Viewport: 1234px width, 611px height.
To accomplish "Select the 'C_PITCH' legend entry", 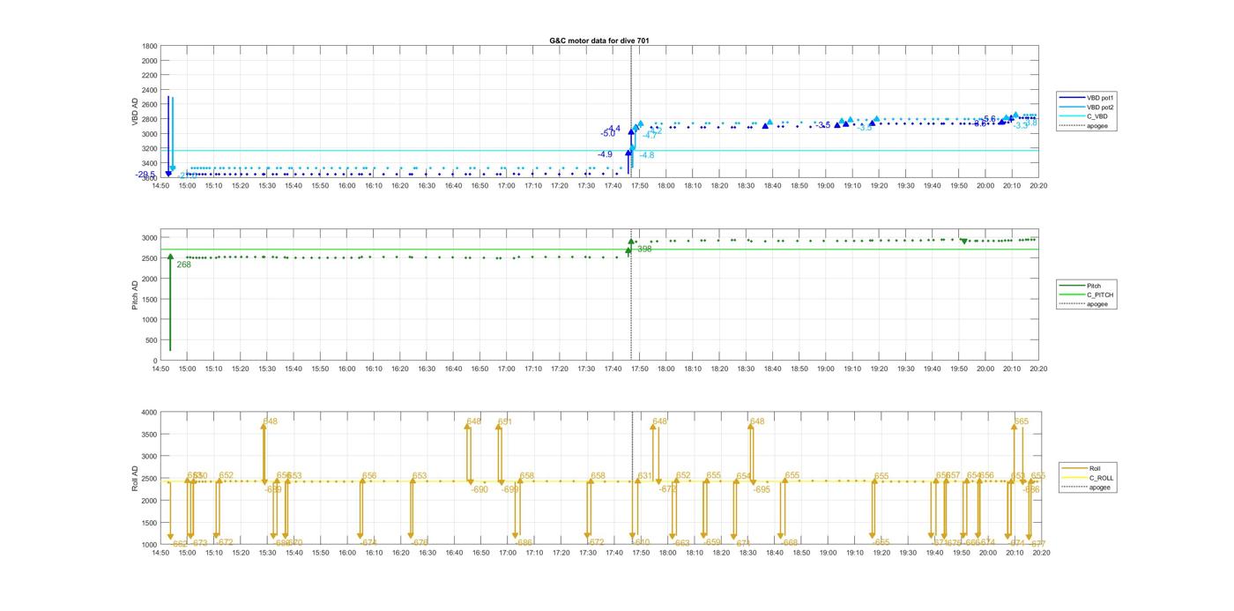I will pos(1088,295).
